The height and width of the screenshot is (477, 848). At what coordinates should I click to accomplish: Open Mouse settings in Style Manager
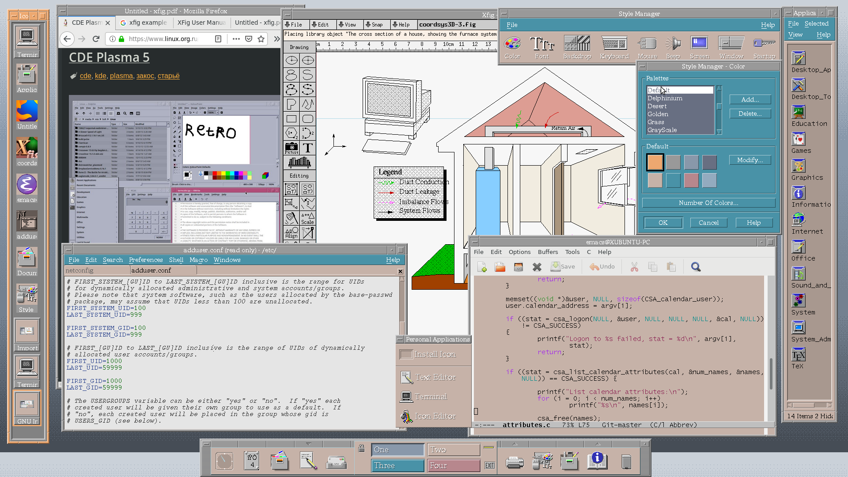tap(647, 48)
